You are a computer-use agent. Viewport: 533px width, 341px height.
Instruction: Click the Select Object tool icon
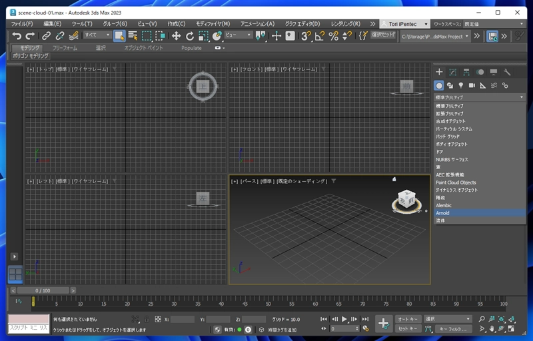click(x=119, y=36)
